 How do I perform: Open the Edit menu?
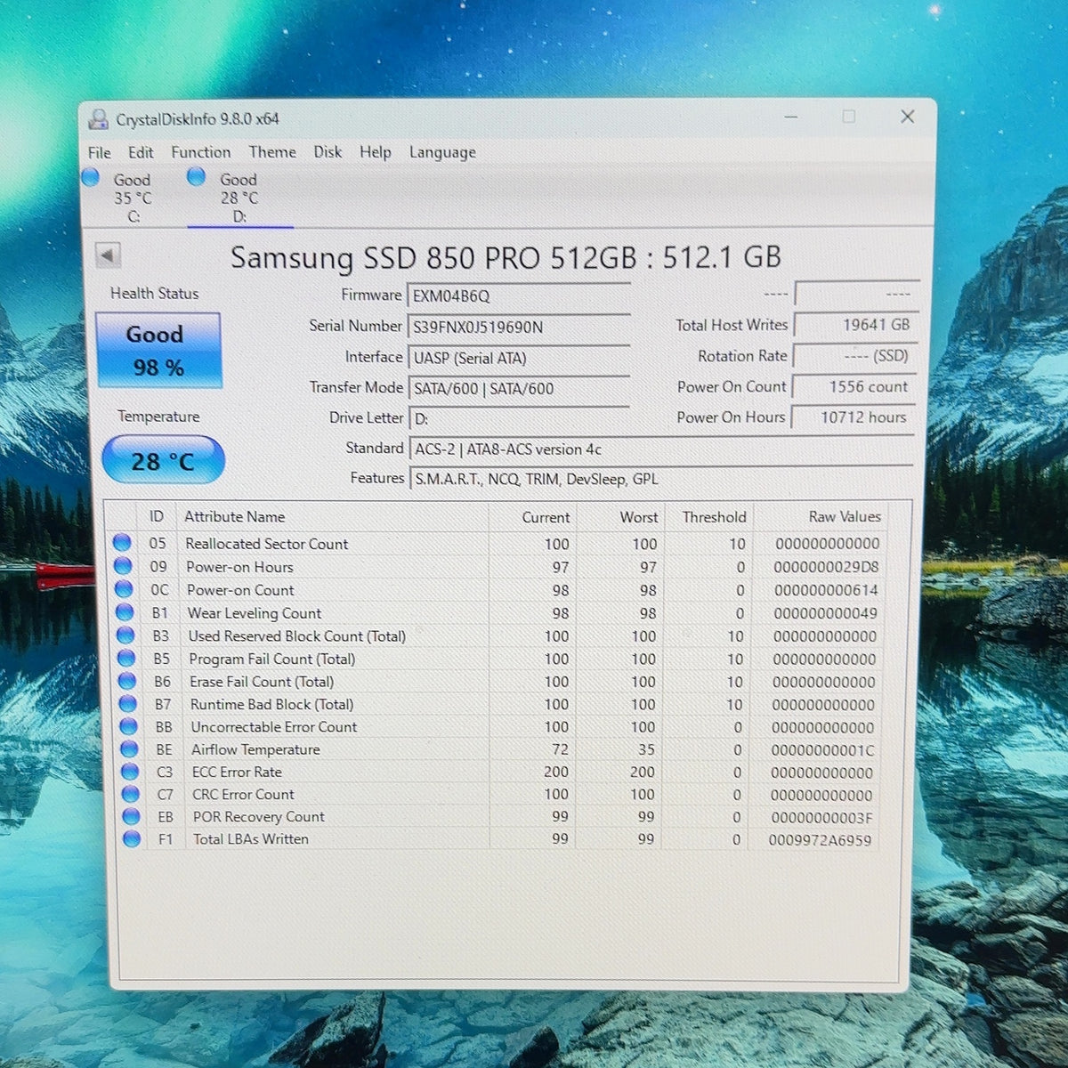tap(141, 152)
